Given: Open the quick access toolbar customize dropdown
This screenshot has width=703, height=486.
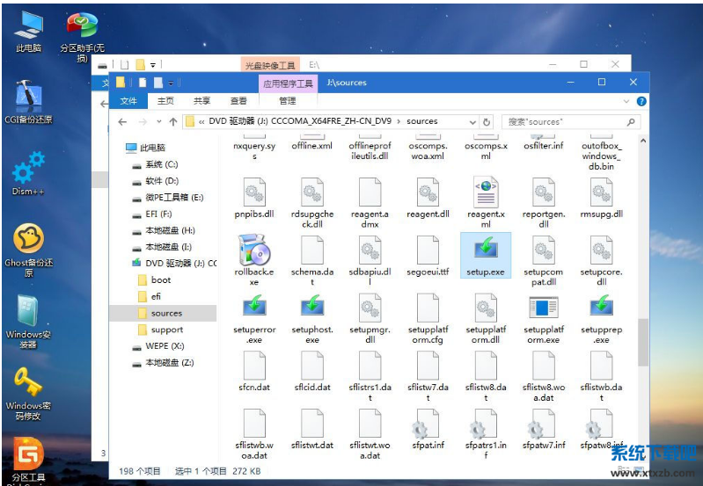Looking at the screenshot, I should point(171,83).
